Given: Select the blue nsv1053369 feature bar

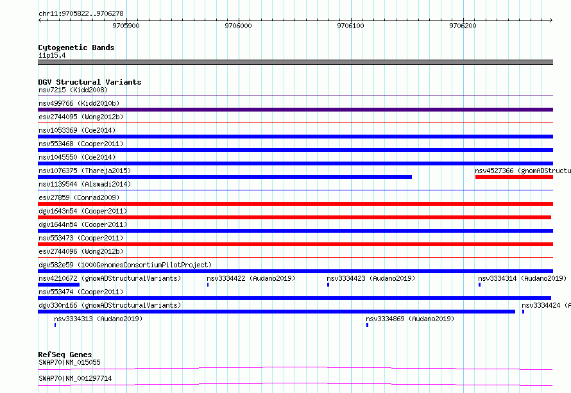Looking at the screenshot, I should 295,137.
